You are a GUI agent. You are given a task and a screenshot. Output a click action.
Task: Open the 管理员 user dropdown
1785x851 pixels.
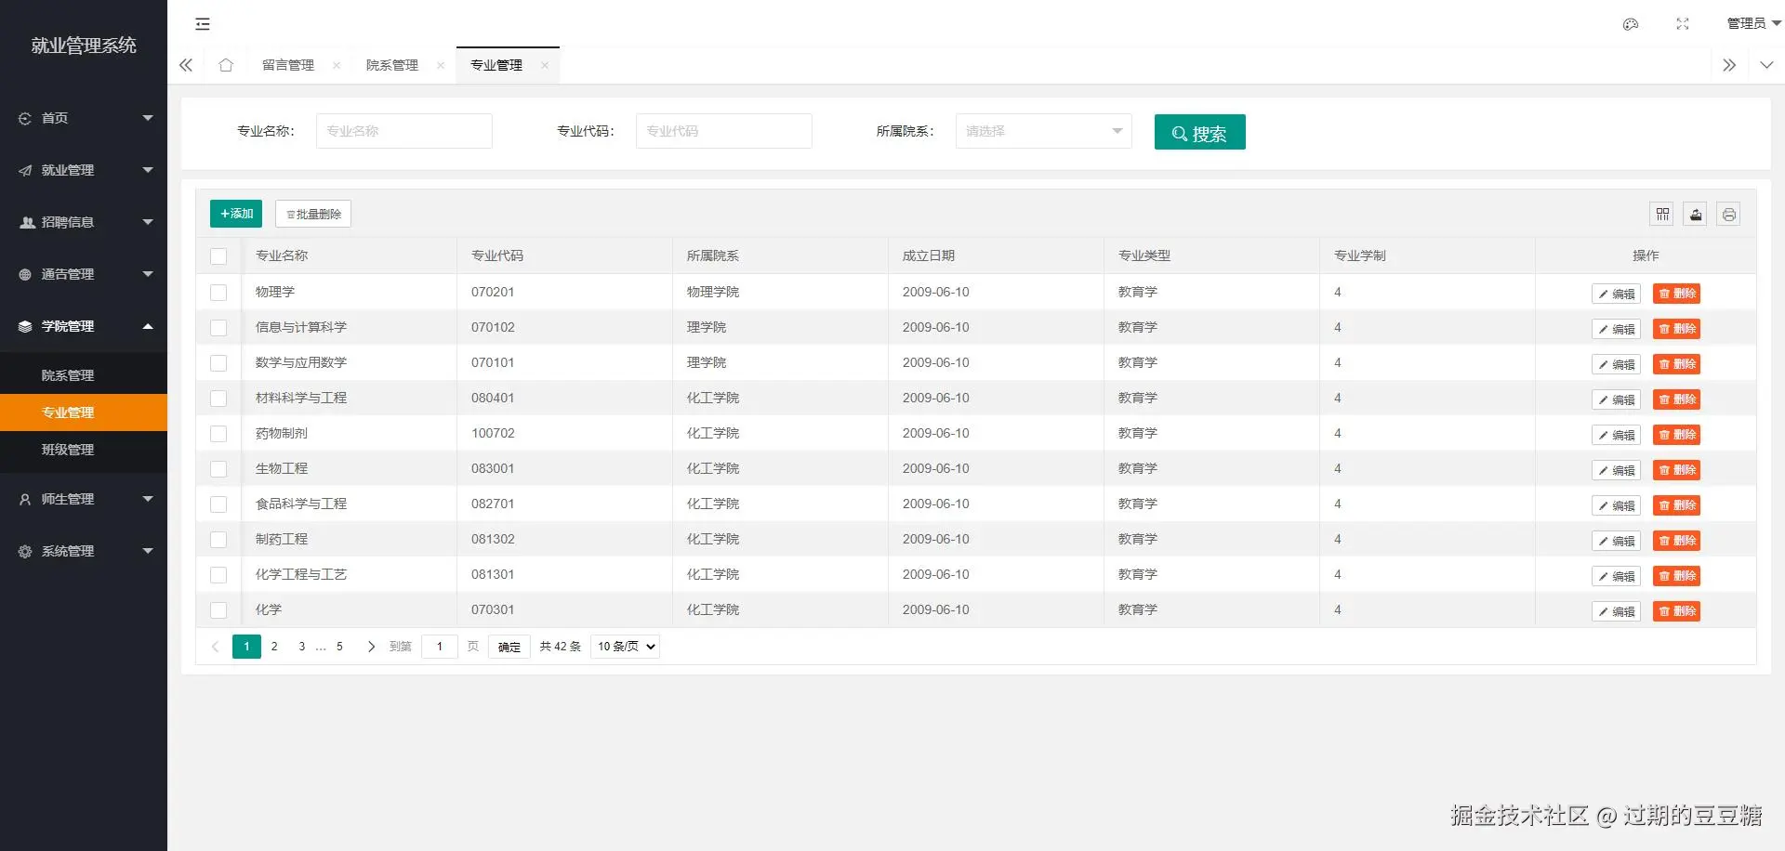pos(1753,24)
